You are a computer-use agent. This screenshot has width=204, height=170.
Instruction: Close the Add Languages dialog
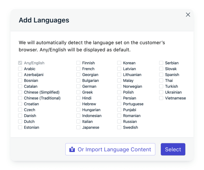(x=188, y=15)
